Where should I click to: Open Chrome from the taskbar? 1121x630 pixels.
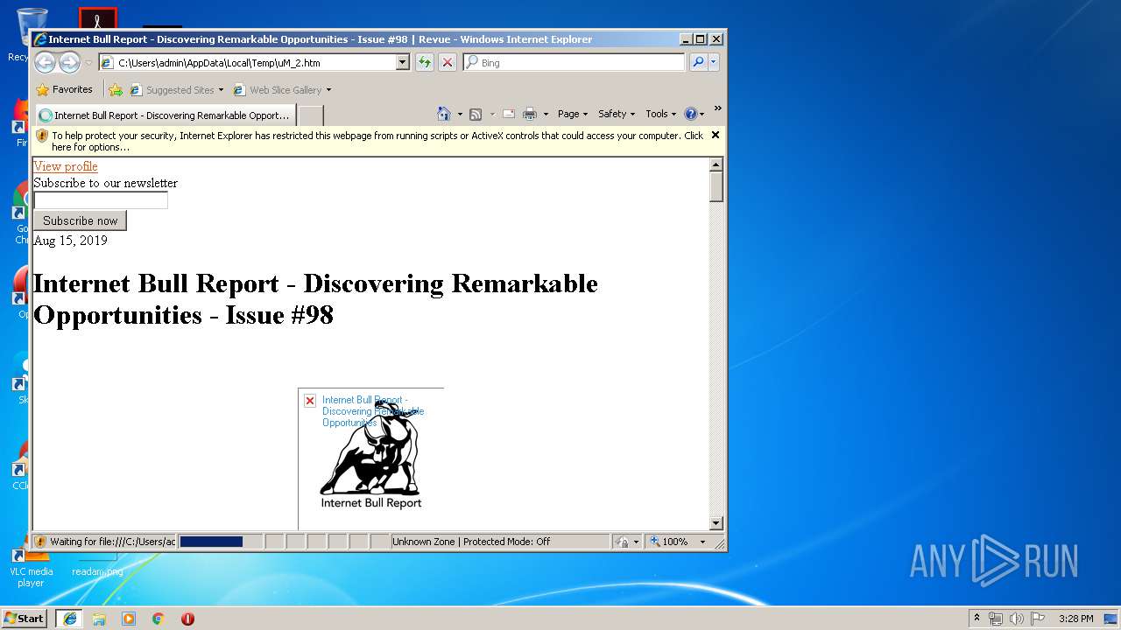coord(159,619)
